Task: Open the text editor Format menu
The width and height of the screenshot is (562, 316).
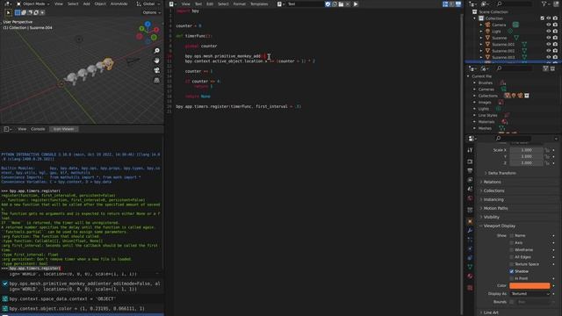Action: (x=240, y=4)
